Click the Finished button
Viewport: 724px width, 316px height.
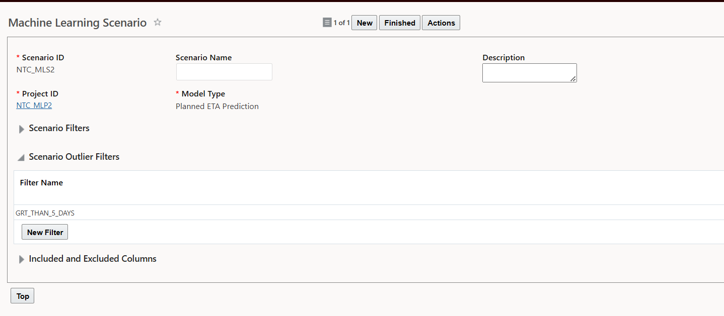[400, 23]
